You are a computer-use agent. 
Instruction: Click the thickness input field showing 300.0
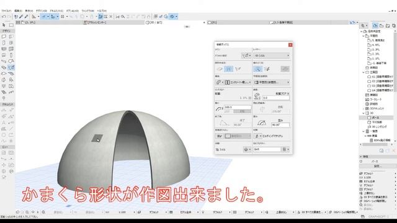[x=238, y=107]
